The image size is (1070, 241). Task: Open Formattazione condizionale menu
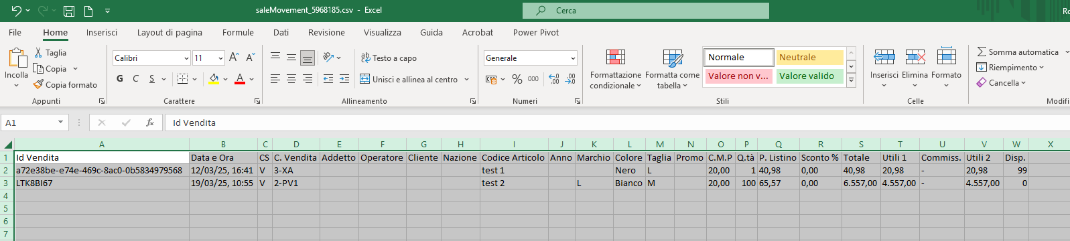click(615, 69)
